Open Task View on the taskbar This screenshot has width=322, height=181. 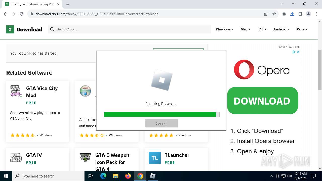tap(91, 176)
